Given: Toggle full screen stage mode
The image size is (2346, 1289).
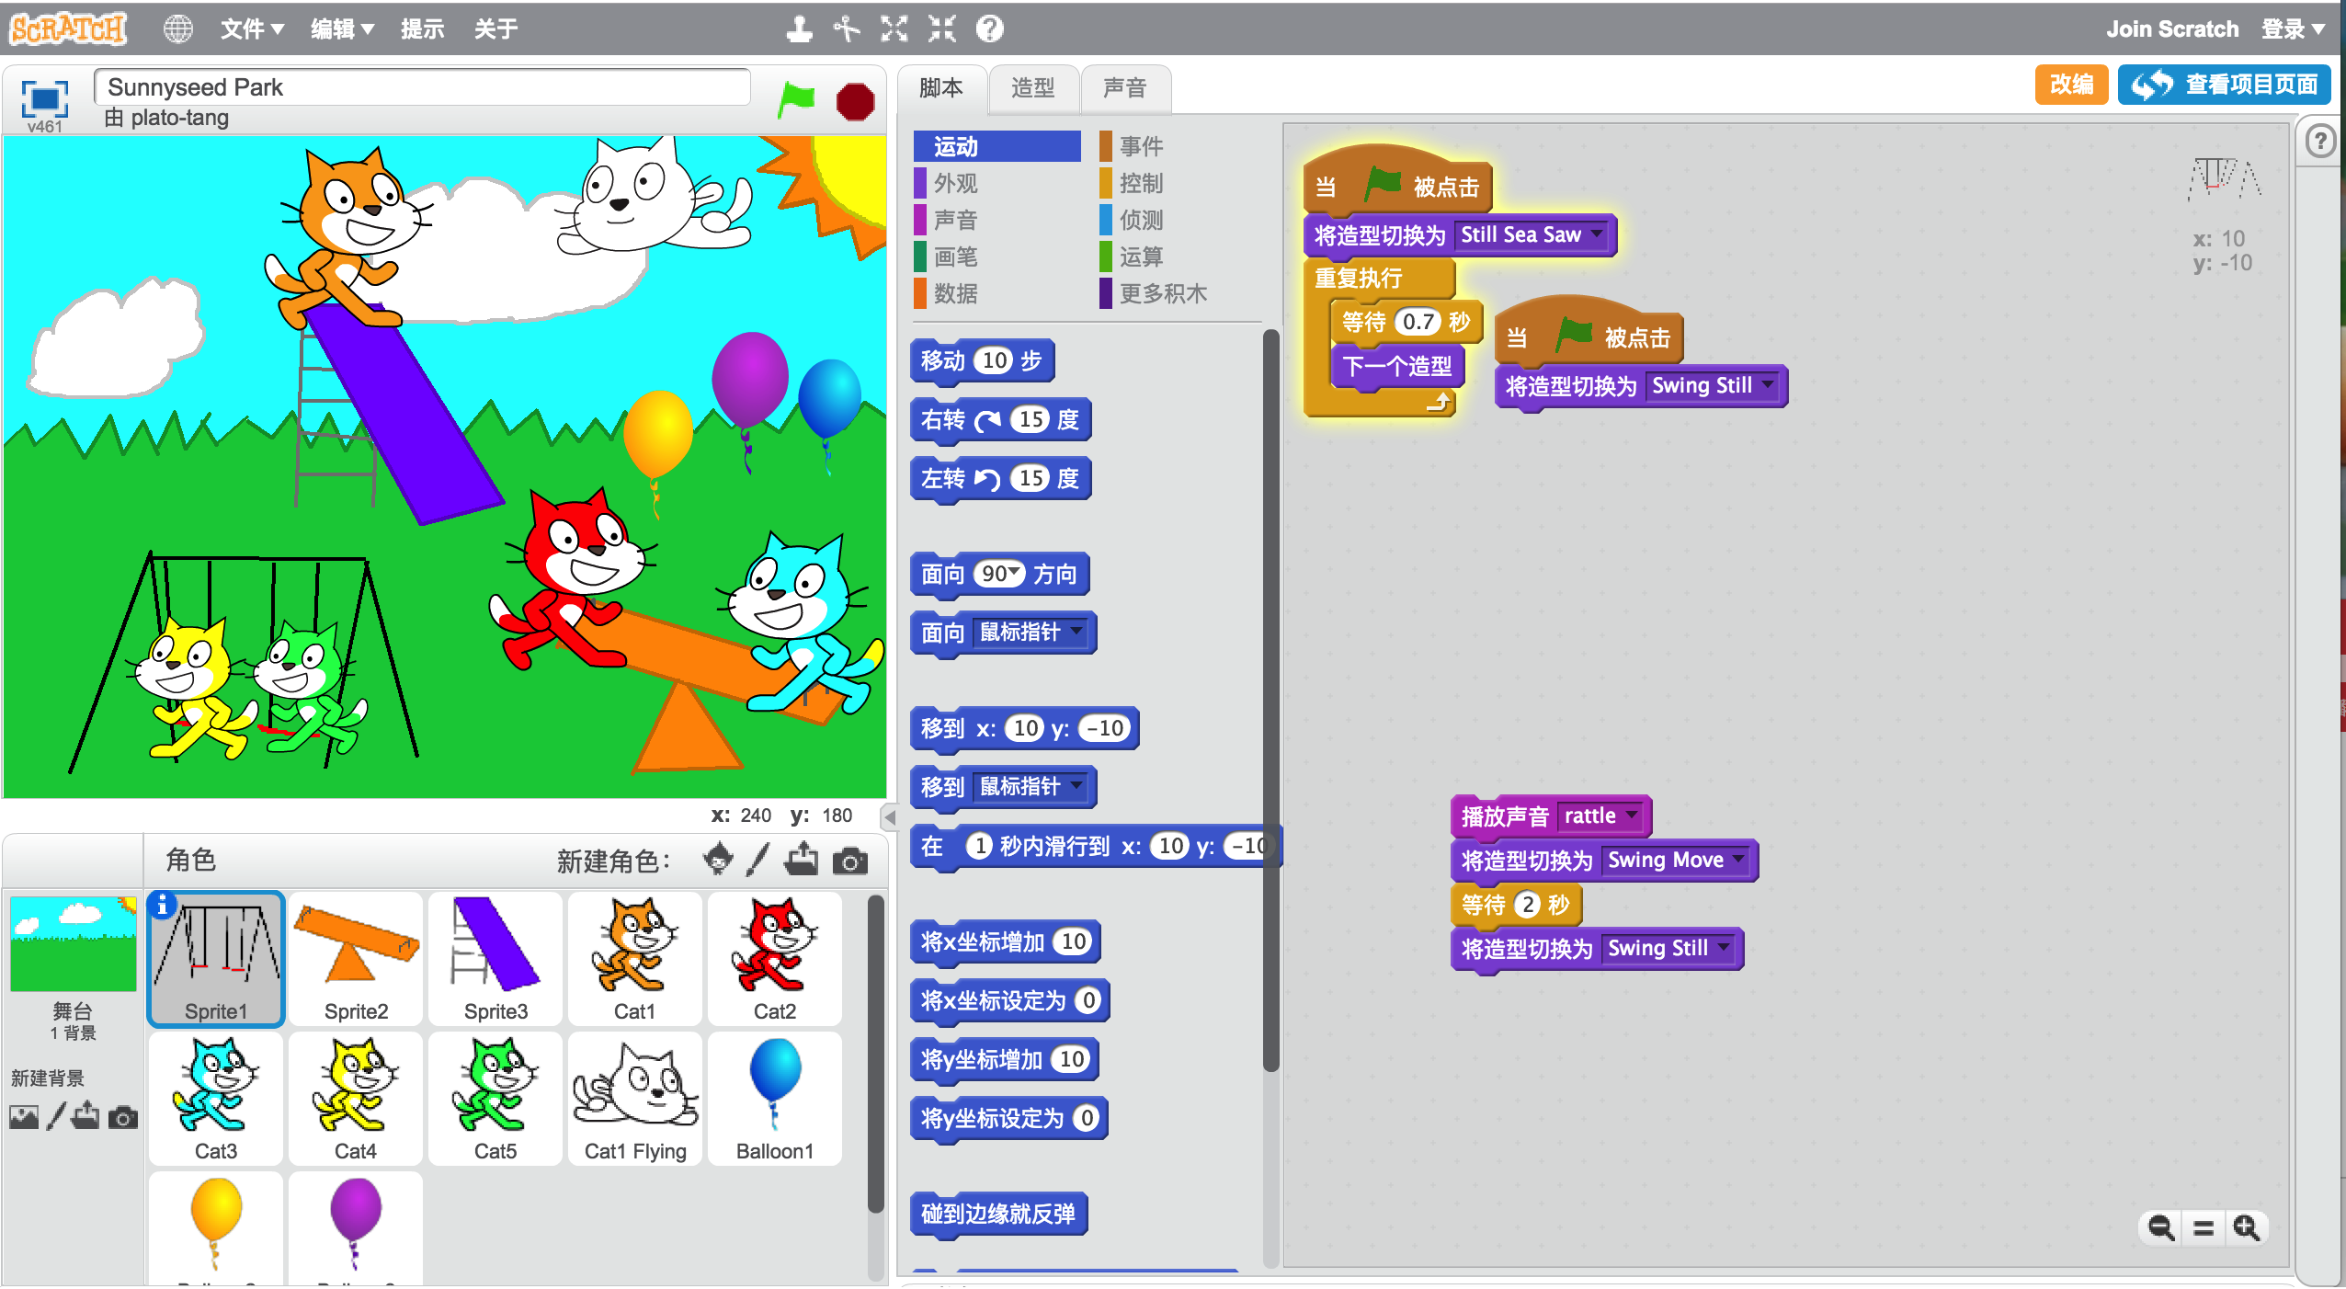Looking at the screenshot, I should coord(44,98).
